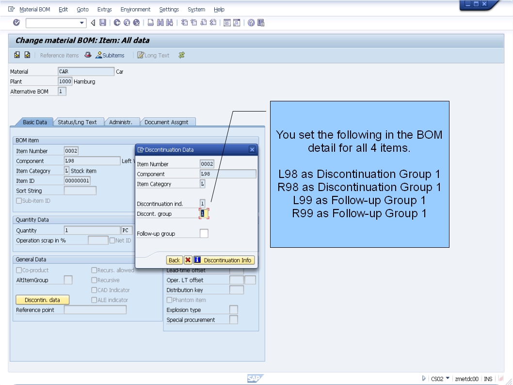Image resolution: width=513 pixels, height=385 pixels.
Task: Open Subitems button
Action: tap(110, 55)
